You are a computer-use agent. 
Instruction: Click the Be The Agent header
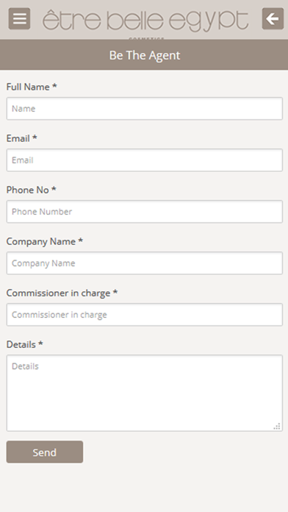tap(144, 55)
